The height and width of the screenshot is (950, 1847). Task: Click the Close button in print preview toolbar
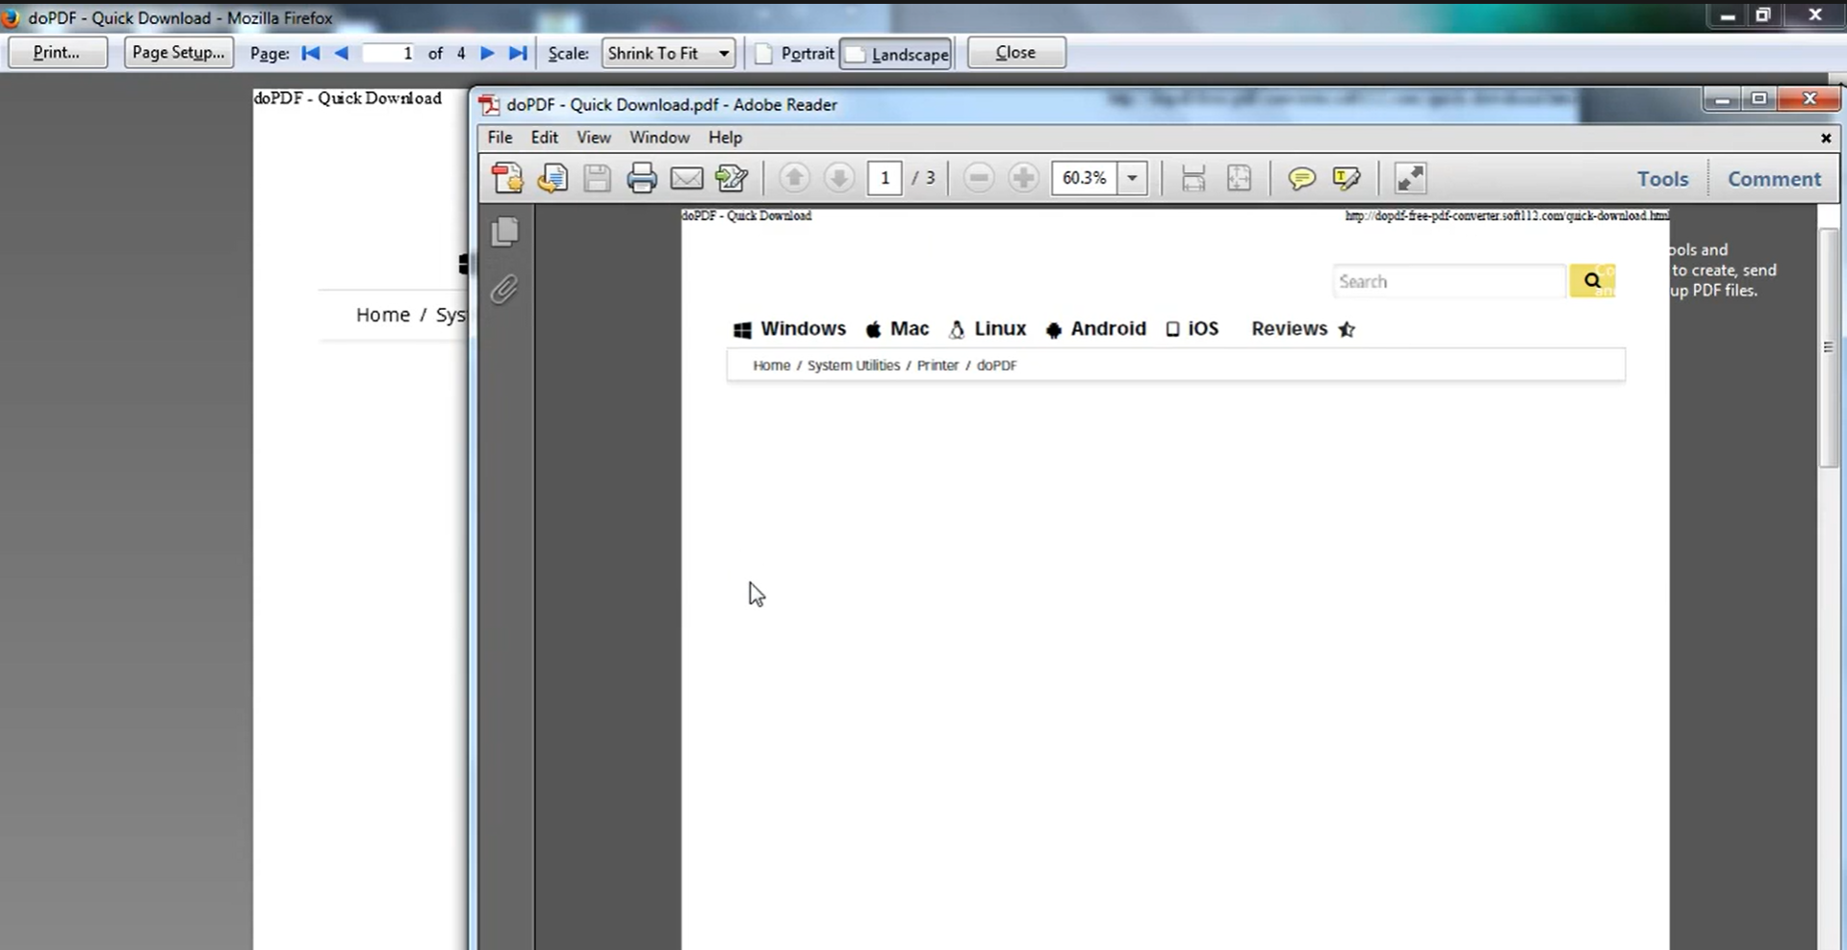tap(1016, 53)
